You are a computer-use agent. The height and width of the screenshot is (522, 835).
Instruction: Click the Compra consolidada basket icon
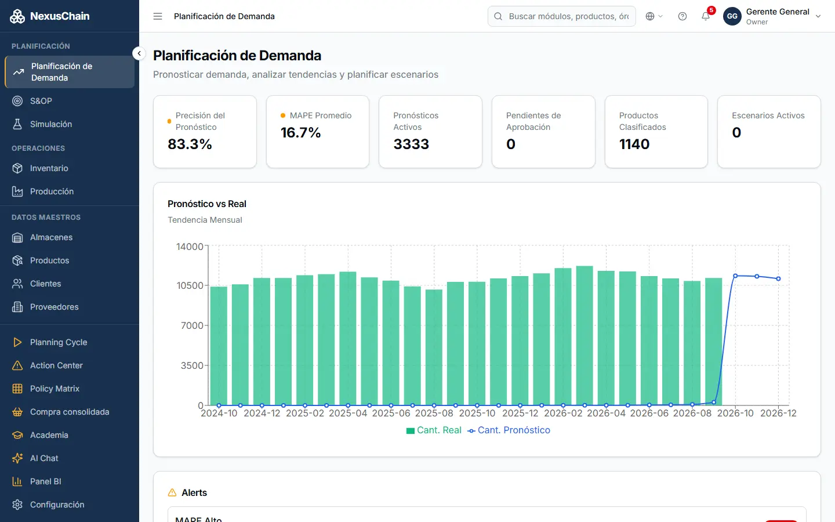[x=17, y=412]
